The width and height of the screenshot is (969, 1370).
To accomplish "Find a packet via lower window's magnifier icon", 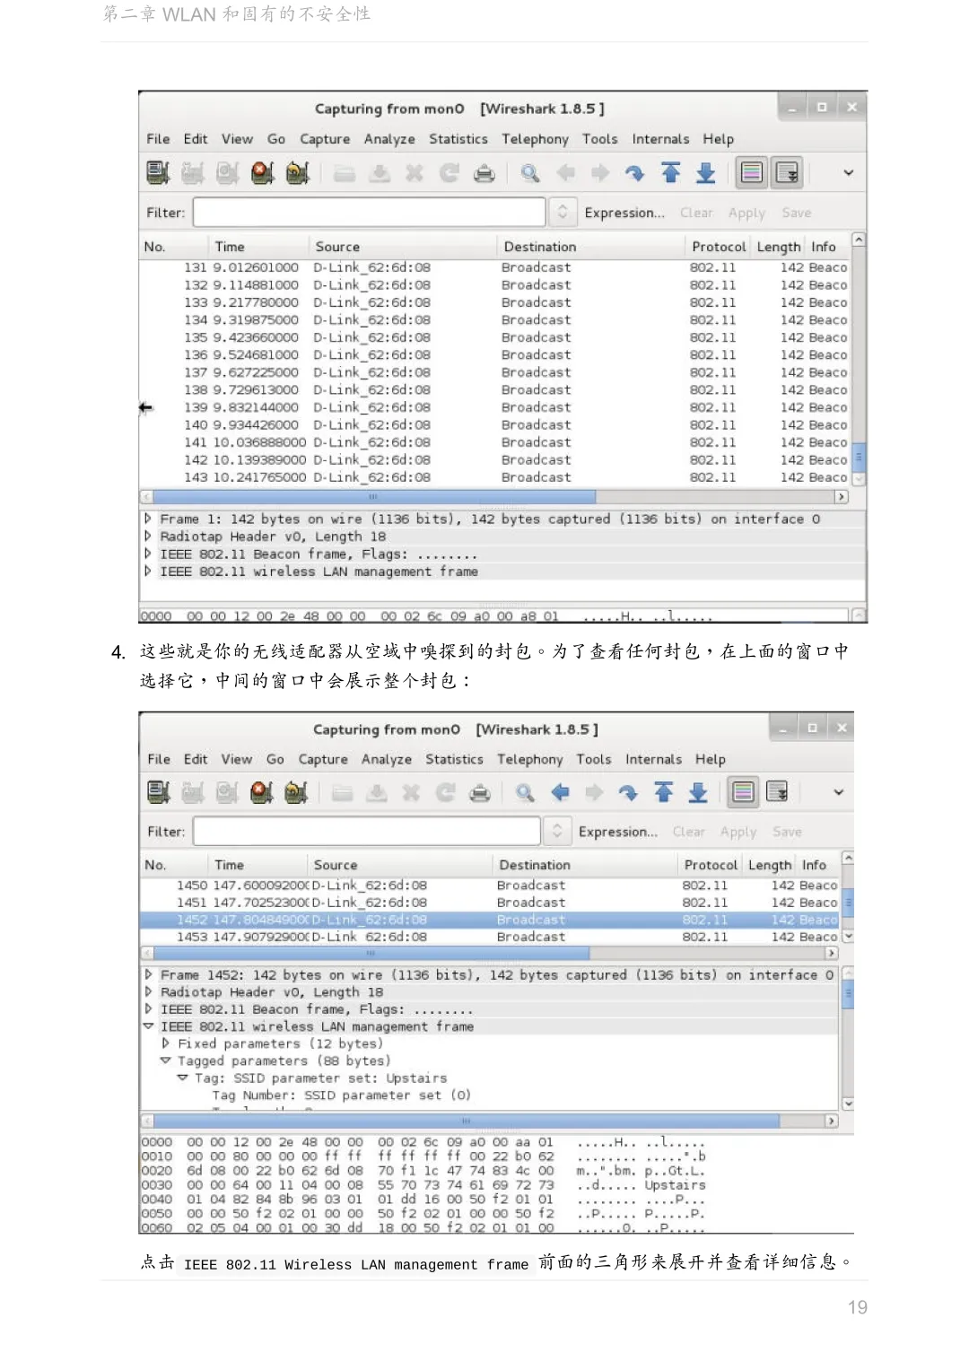I will [526, 793].
